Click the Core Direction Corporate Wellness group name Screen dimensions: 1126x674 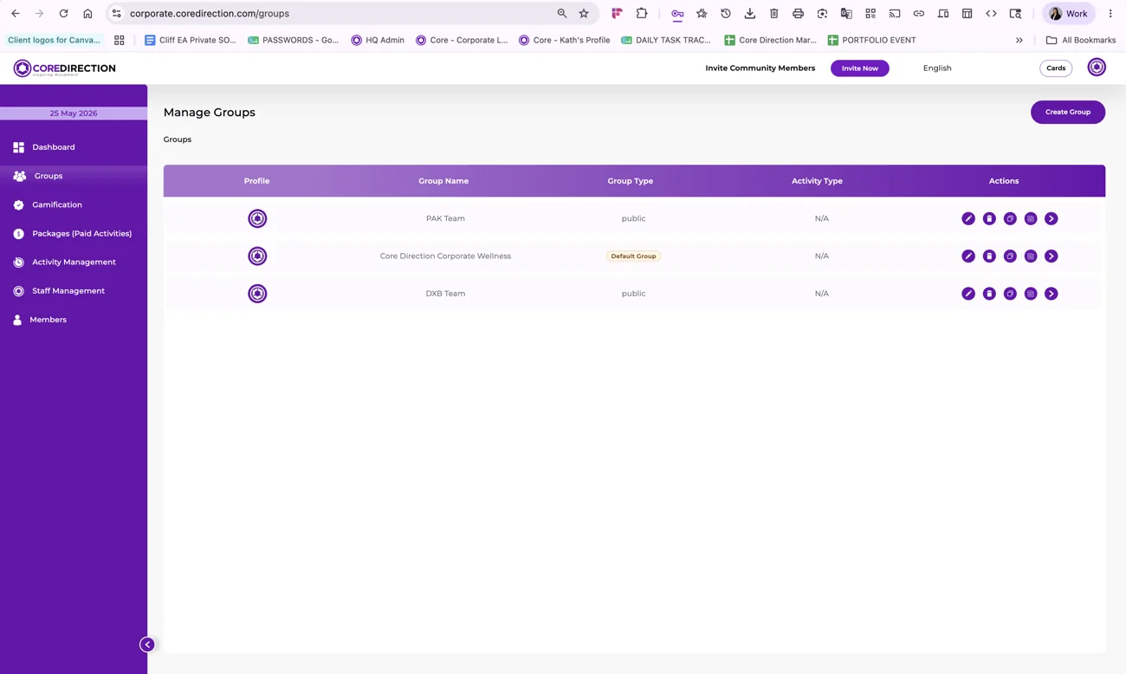coord(445,256)
